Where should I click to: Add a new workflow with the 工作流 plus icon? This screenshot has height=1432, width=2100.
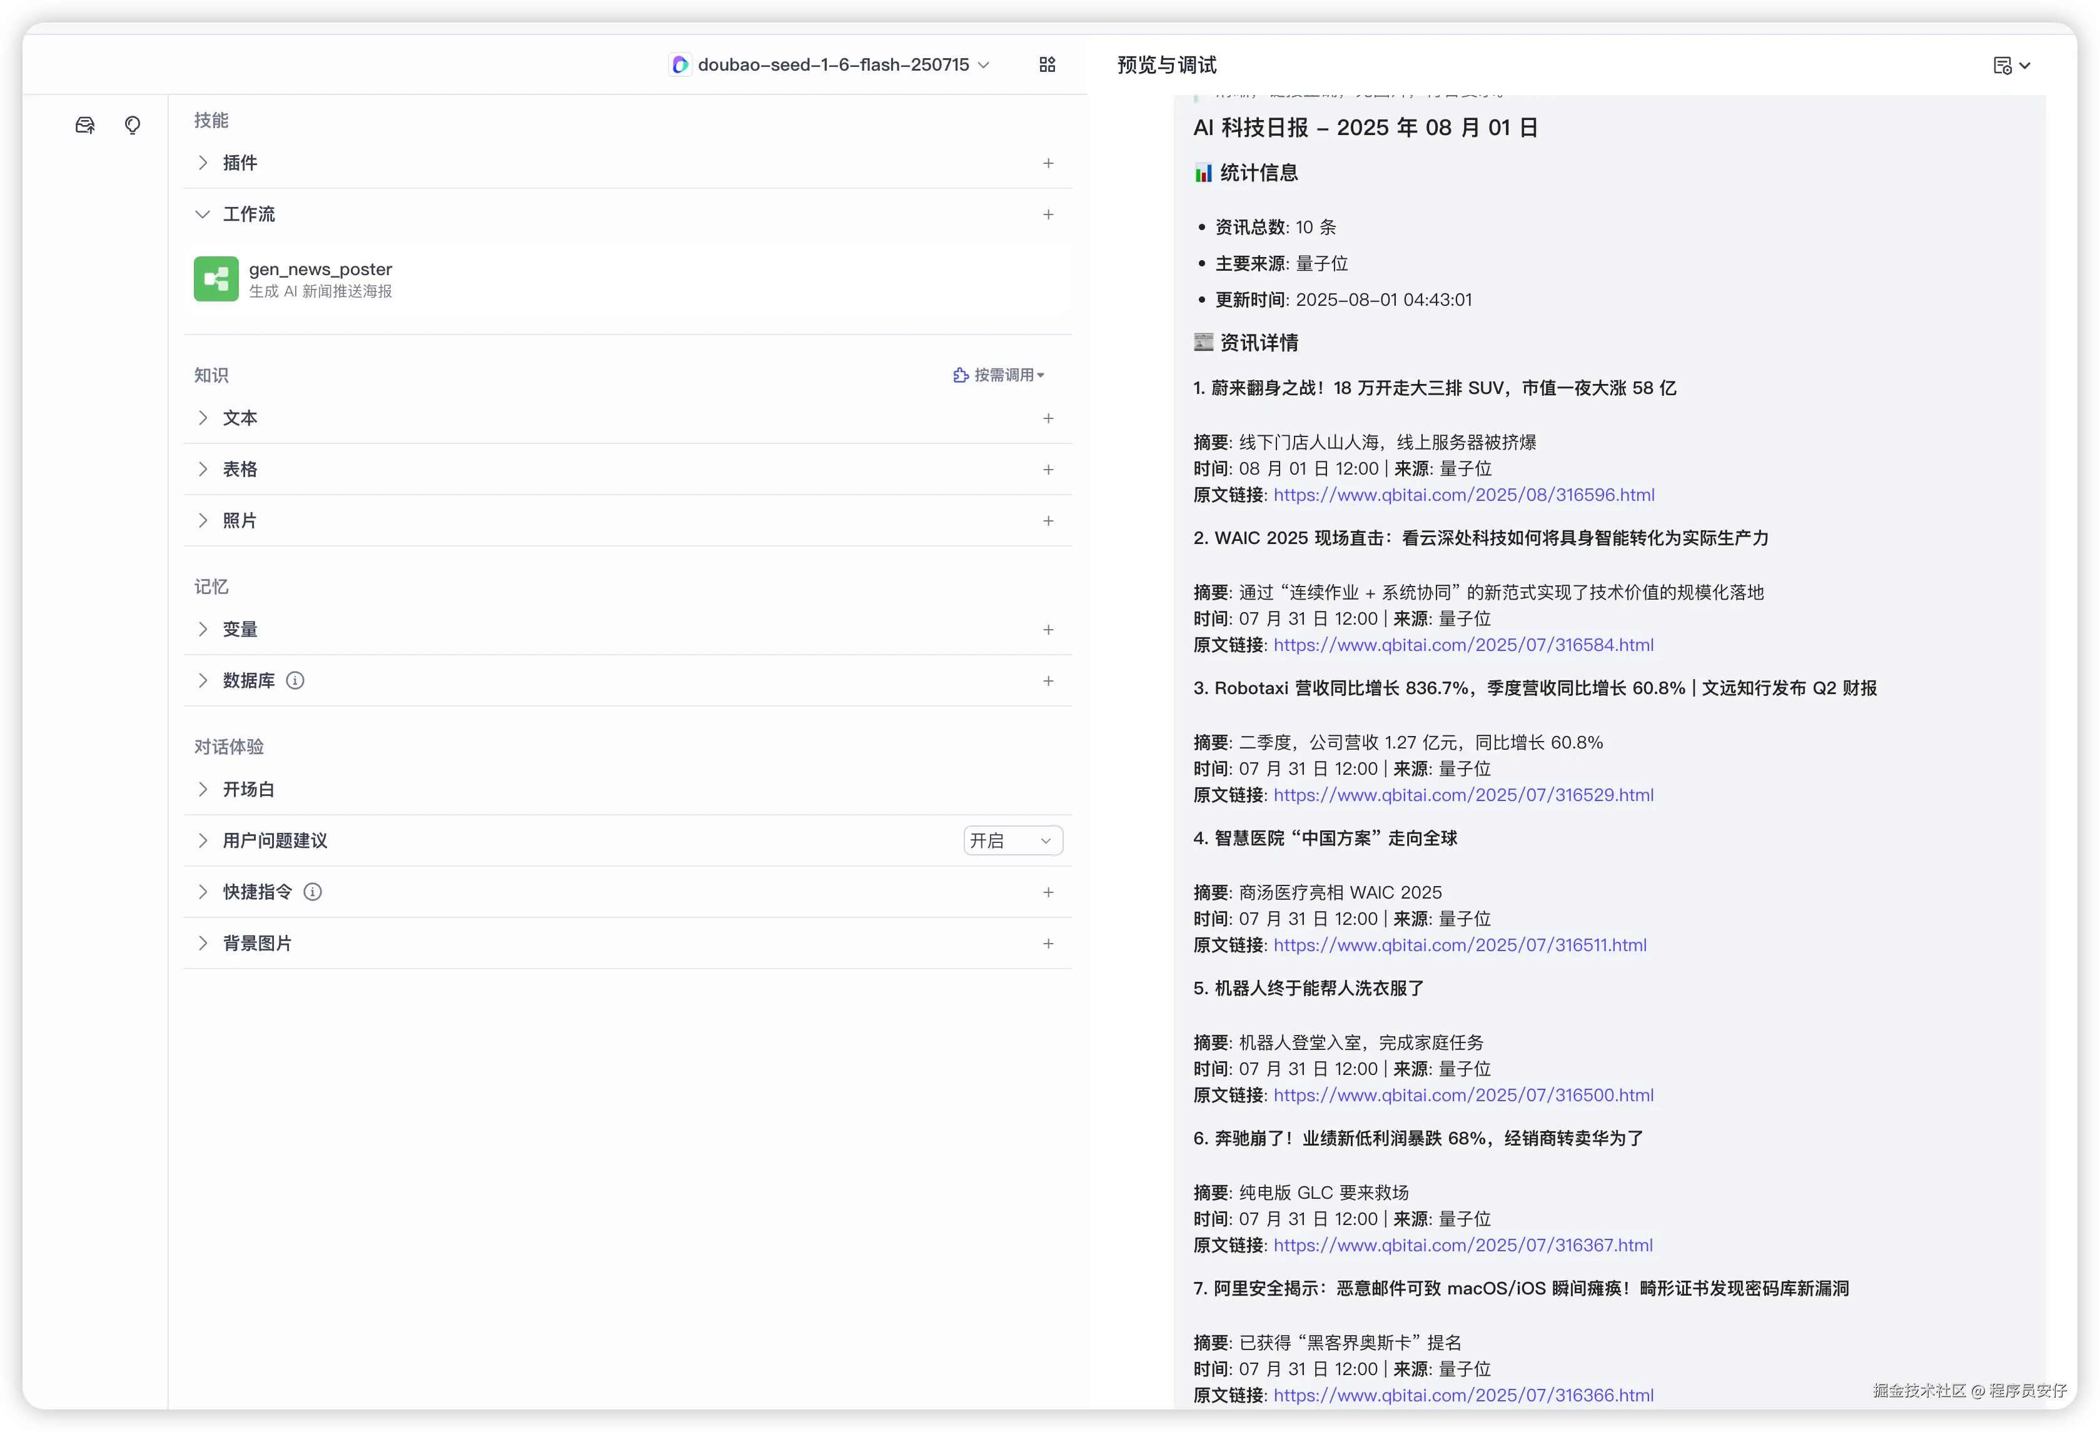click(1048, 214)
